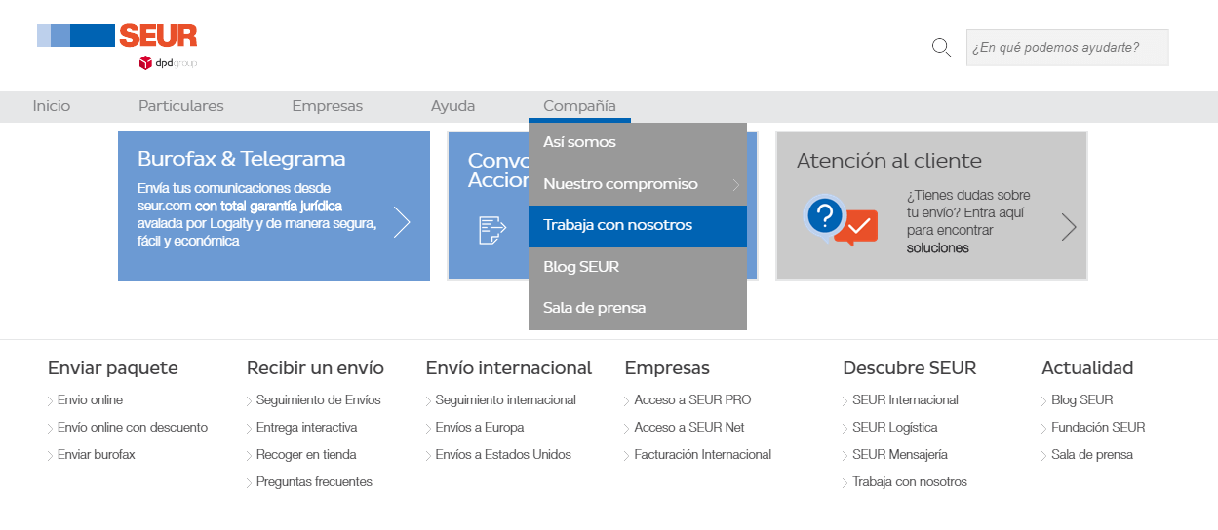1218x530 pixels.
Task: Click the SEUR logo
Action: pyautogui.click(x=117, y=36)
